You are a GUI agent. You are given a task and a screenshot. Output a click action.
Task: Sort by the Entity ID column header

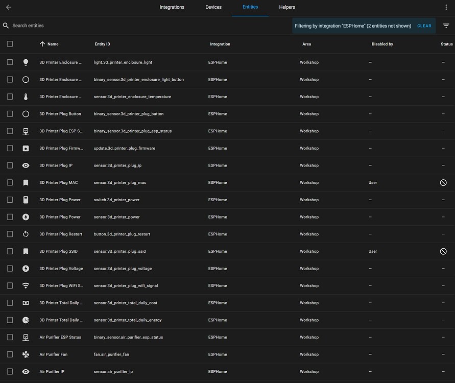[x=102, y=44]
